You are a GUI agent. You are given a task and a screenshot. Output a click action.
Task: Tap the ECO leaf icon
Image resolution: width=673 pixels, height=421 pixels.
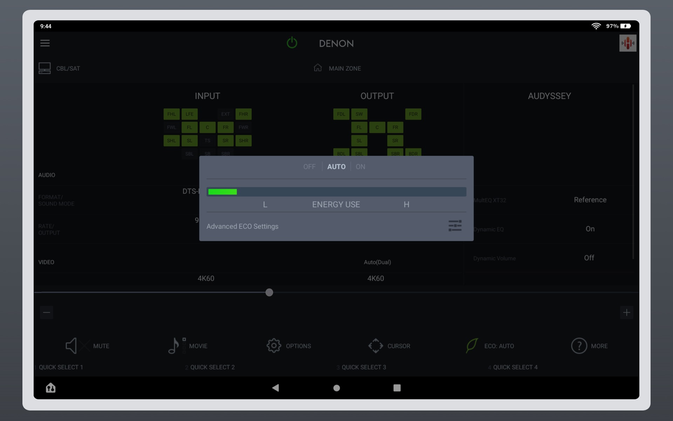(472, 346)
